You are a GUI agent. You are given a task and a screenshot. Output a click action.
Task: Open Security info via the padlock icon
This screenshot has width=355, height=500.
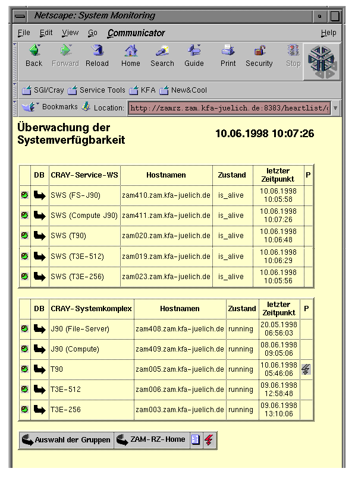coord(259,55)
